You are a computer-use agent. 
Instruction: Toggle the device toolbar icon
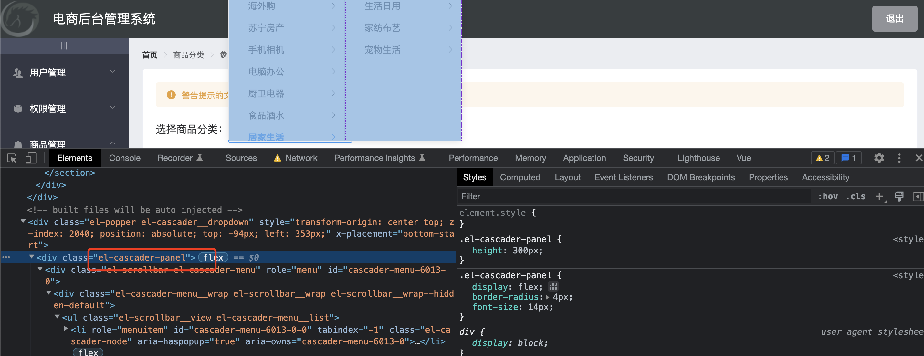click(x=31, y=158)
